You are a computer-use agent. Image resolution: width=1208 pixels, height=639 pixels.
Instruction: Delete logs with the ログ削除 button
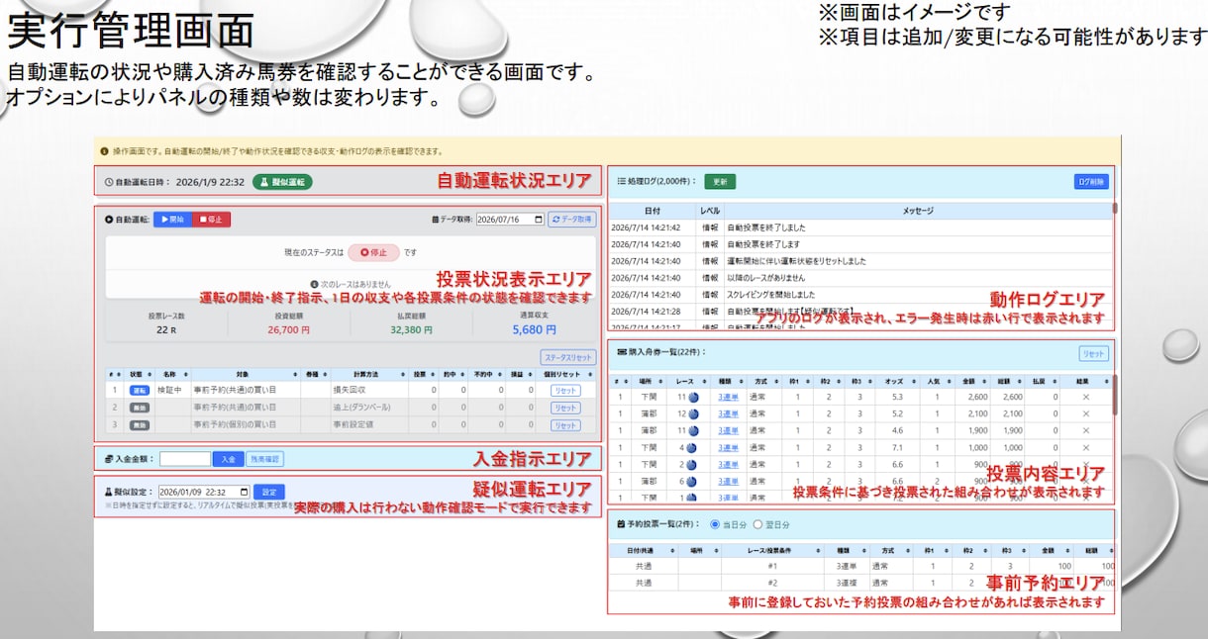click(x=1091, y=182)
